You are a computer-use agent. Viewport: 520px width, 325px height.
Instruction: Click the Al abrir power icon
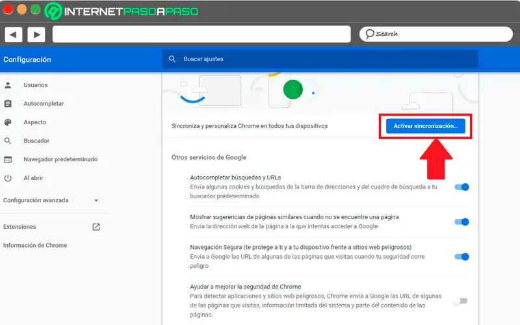(8, 177)
